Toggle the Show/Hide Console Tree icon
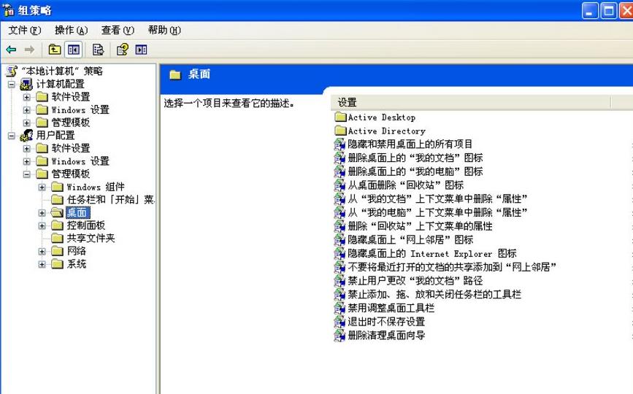Image resolution: width=633 pixels, height=394 pixels. coord(73,50)
